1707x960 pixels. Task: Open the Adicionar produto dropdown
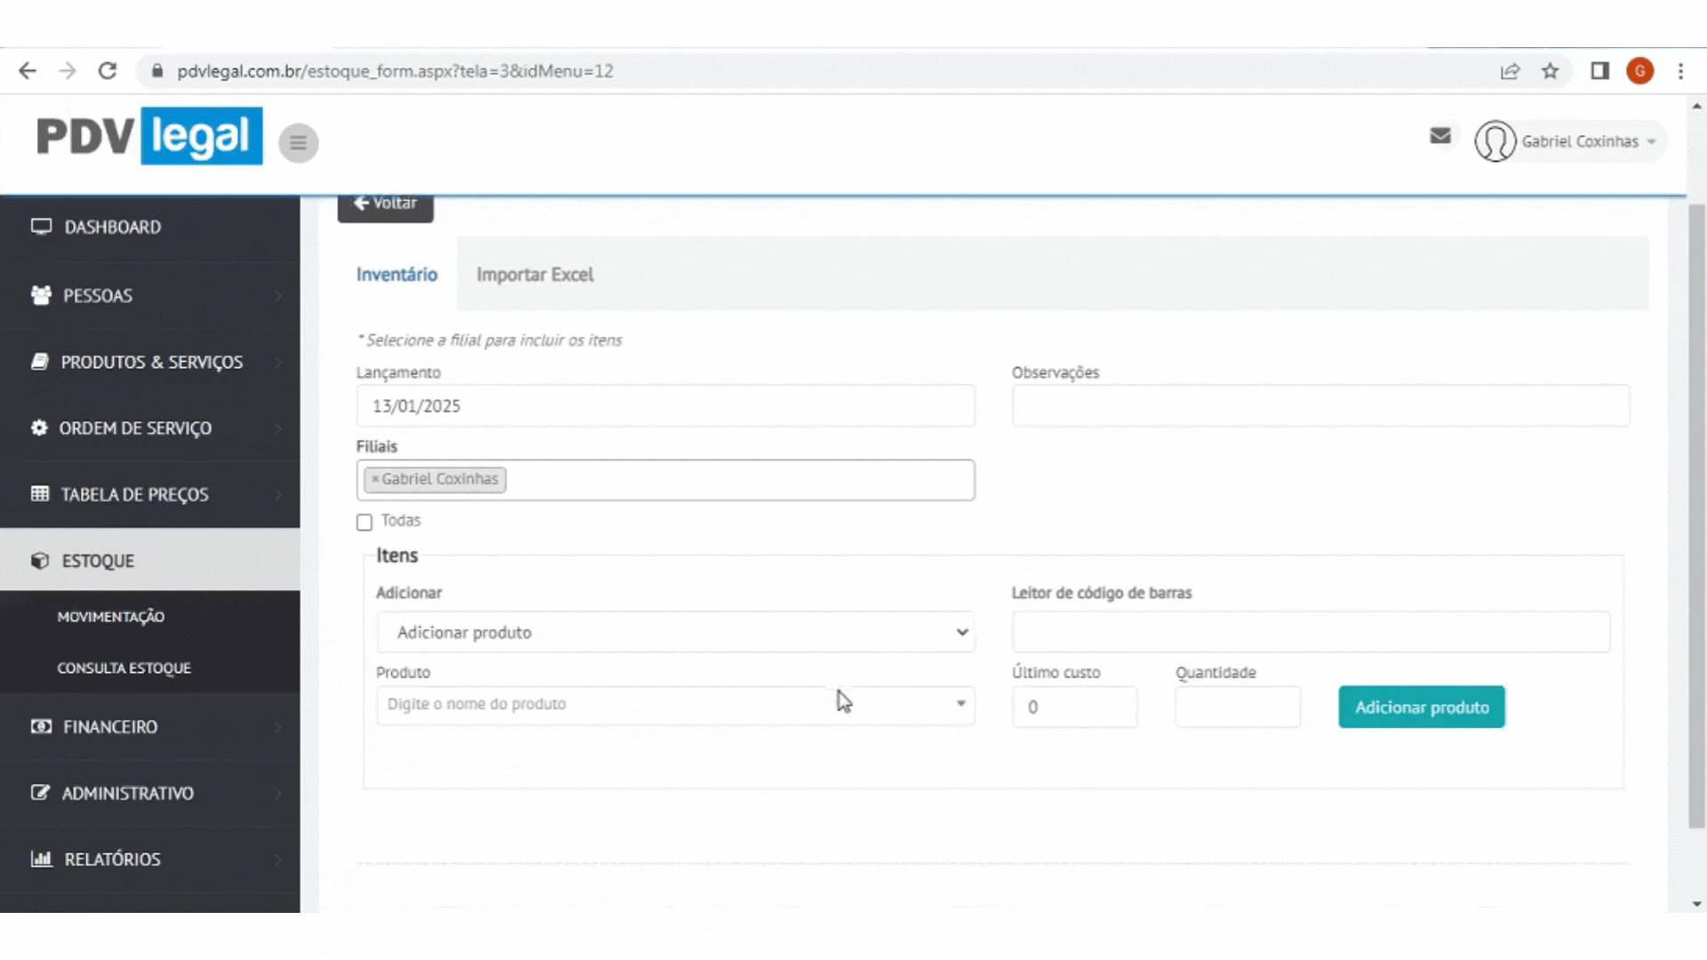coord(675,632)
